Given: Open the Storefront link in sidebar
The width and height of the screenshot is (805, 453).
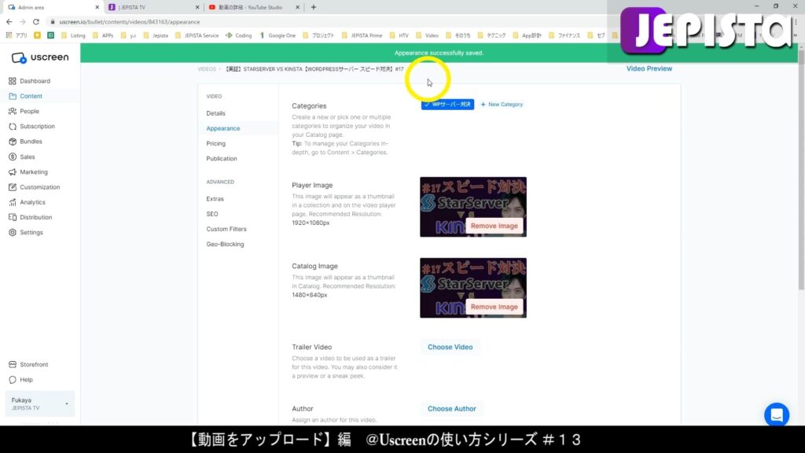Looking at the screenshot, I should (x=29, y=365).
